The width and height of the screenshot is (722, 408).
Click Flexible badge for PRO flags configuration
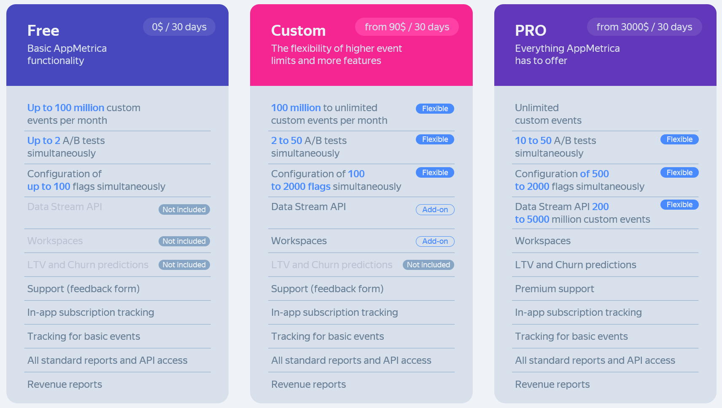(679, 173)
